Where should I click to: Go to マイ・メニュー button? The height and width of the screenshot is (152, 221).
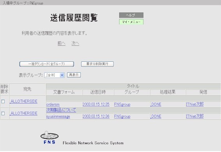pyautogui.click(x=131, y=22)
